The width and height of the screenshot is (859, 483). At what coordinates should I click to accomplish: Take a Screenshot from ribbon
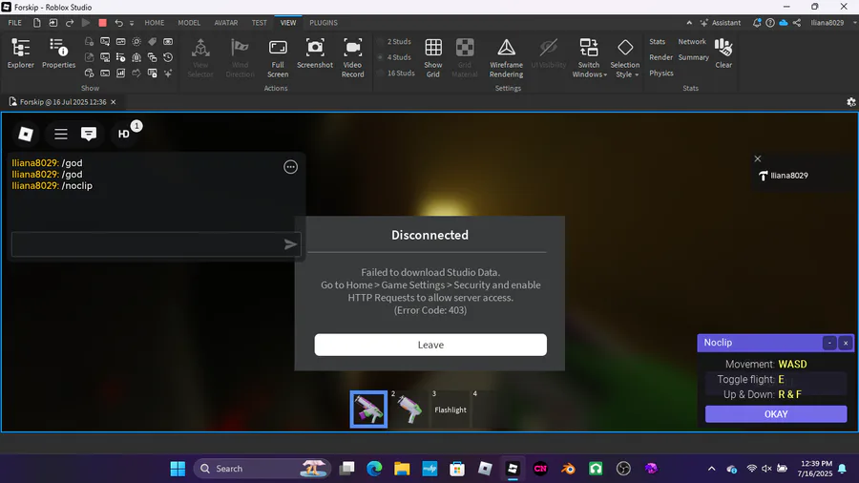coord(315,53)
